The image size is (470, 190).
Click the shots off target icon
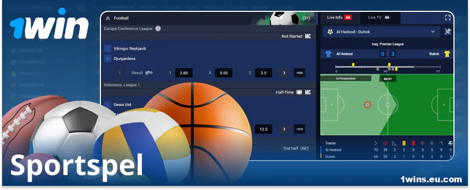[x=432, y=144]
